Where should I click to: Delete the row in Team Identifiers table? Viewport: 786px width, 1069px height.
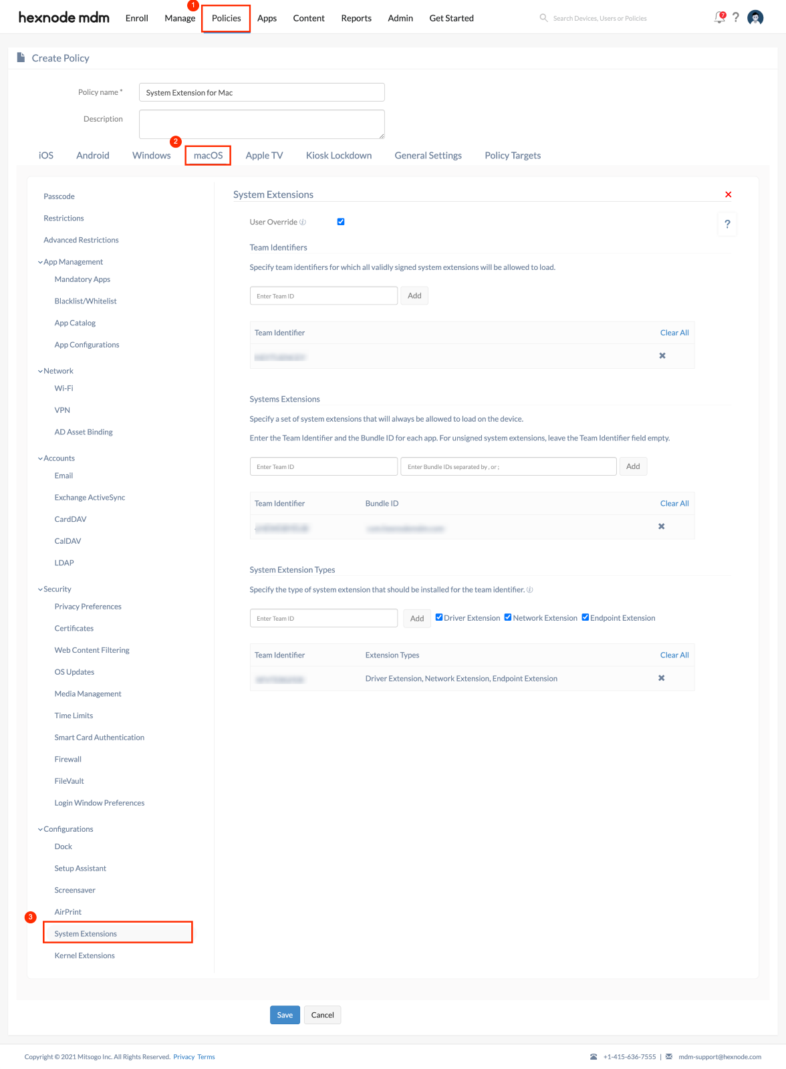pyautogui.click(x=662, y=355)
